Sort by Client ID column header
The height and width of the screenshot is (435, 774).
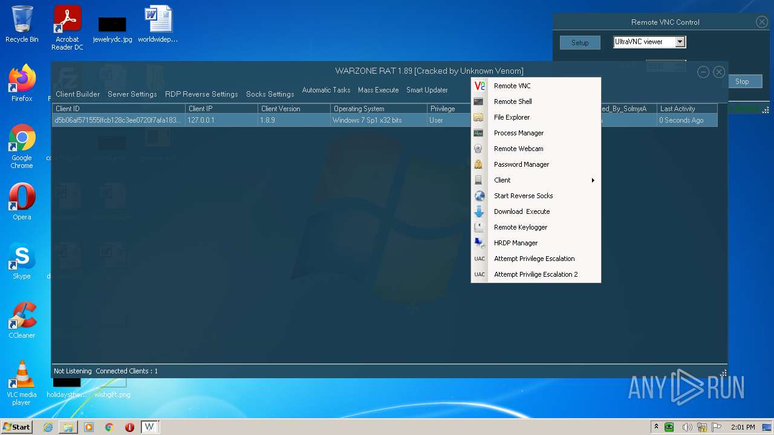click(119, 109)
